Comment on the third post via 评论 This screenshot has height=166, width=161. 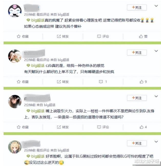[103, 127]
